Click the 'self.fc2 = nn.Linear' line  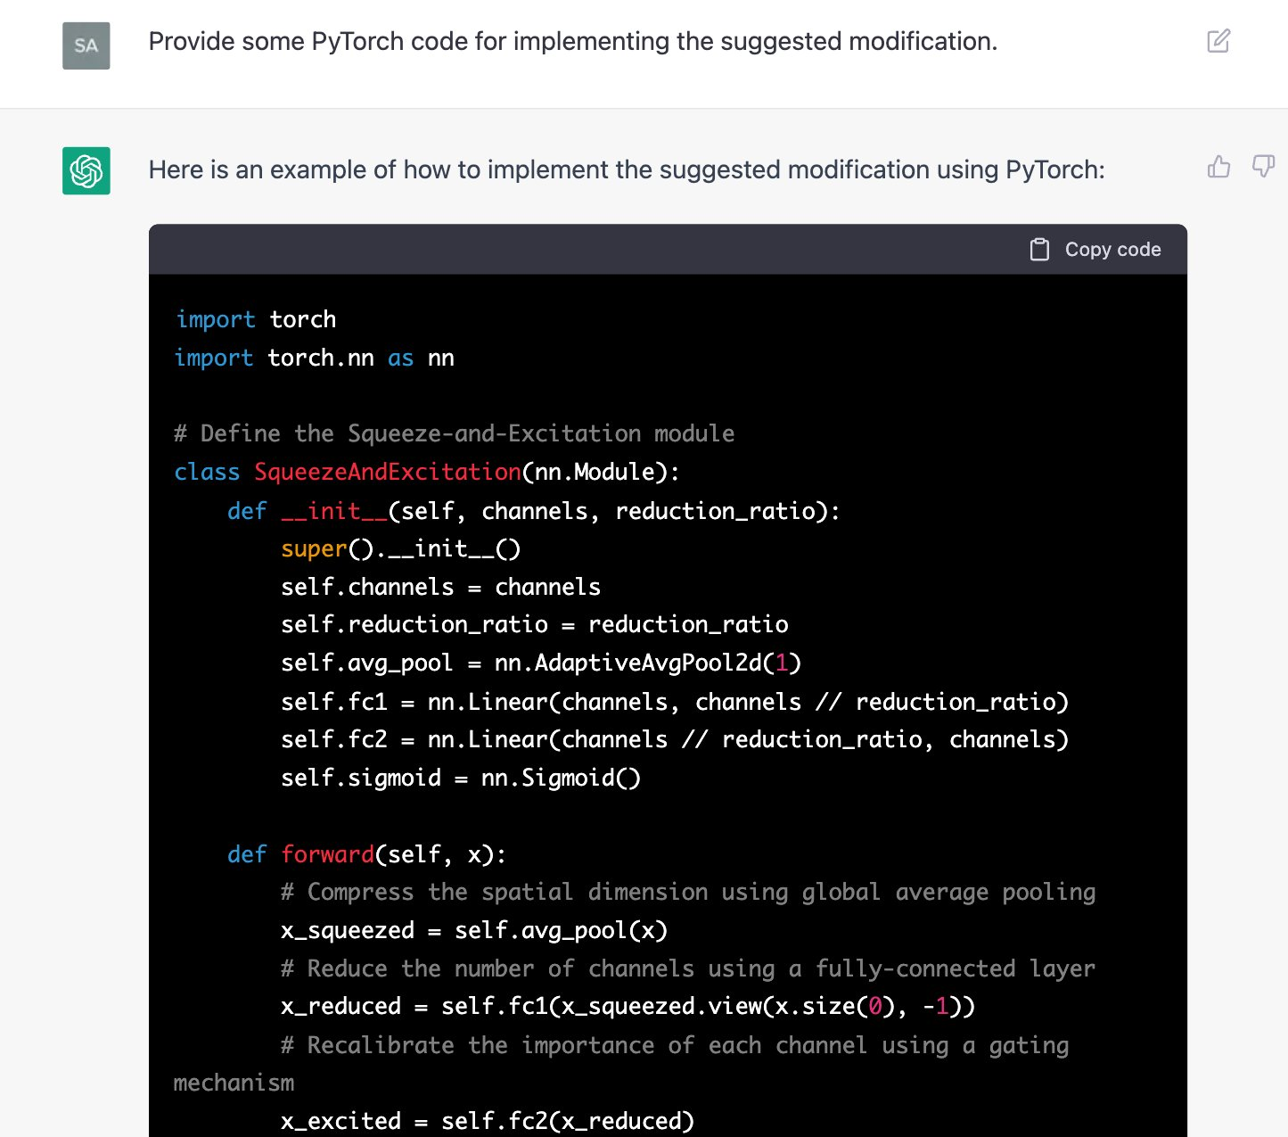pyautogui.click(x=675, y=739)
